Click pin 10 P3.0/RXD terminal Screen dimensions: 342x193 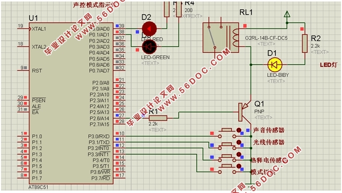(x=119, y=136)
